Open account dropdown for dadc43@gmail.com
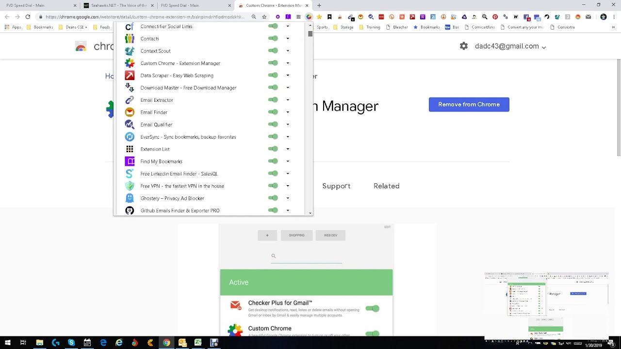 click(x=544, y=47)
